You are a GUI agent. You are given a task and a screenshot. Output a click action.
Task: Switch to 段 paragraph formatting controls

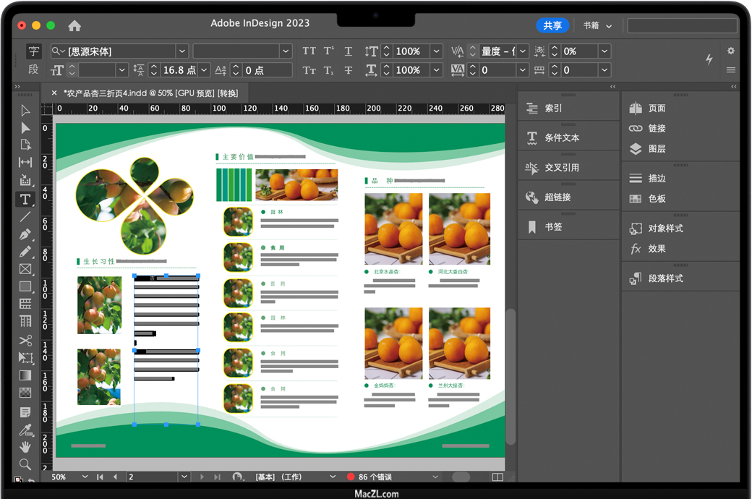[34, 70]
